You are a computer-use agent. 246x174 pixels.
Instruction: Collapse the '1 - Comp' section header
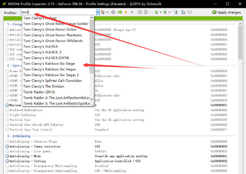click(14, 24)
